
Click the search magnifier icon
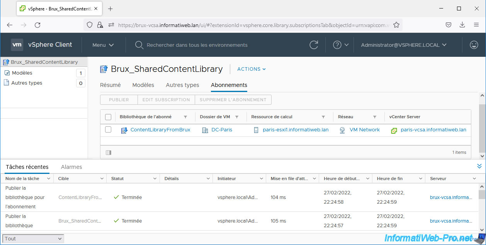coord(139,45)
